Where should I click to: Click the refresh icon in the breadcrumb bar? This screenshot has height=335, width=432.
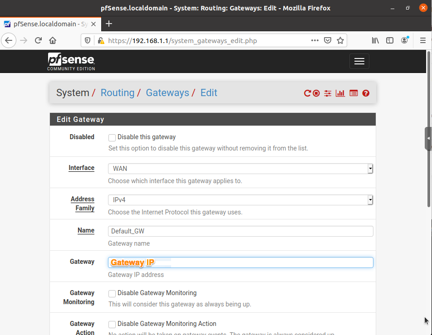[307, 92]
